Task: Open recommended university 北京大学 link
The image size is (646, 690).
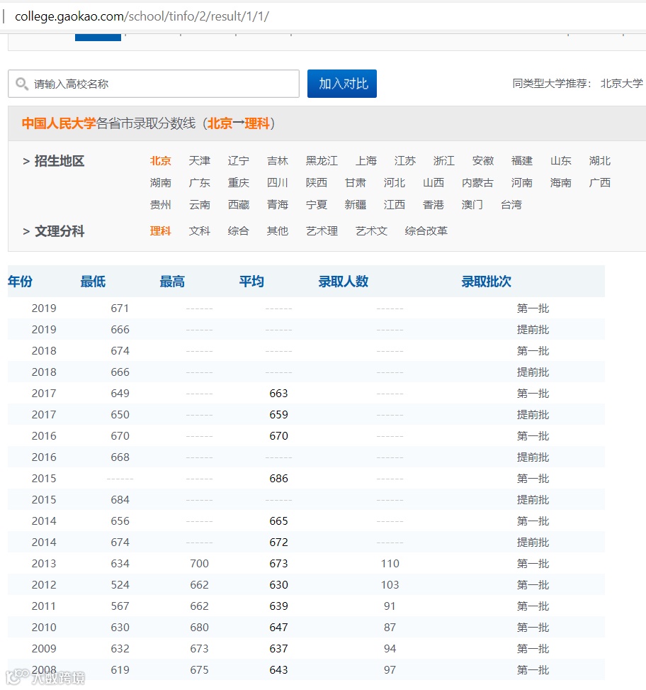Action: click(x=621, y=83)
